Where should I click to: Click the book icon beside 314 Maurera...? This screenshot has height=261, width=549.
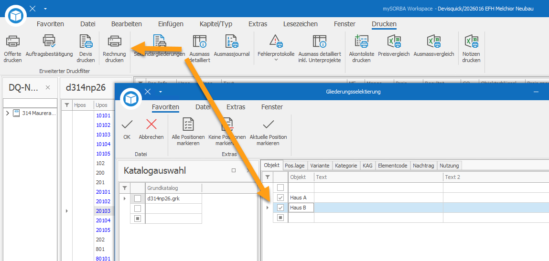point(16,113)
